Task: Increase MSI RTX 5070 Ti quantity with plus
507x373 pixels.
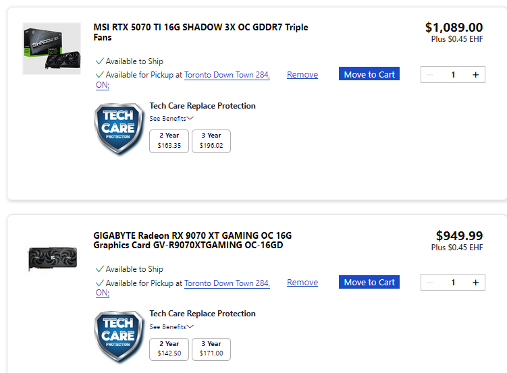Action: click(475, 75)
